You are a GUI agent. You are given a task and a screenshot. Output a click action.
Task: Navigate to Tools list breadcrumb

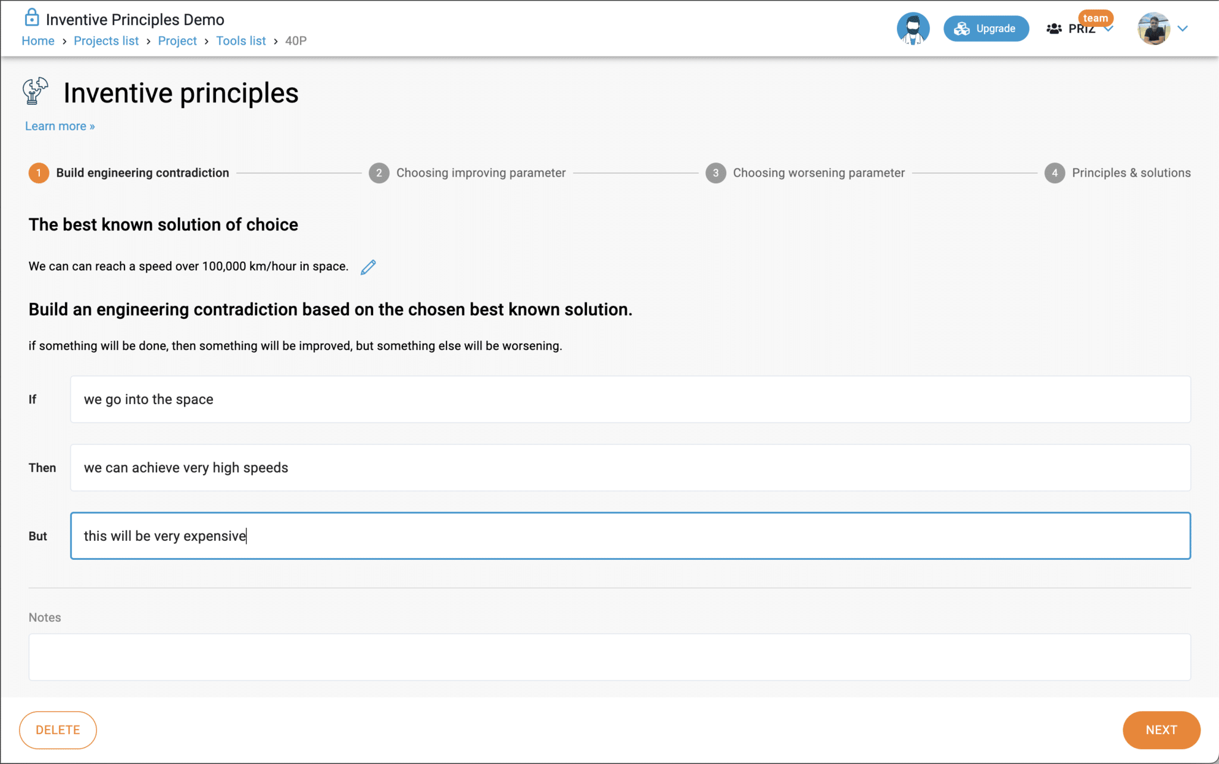click(240, 41)
